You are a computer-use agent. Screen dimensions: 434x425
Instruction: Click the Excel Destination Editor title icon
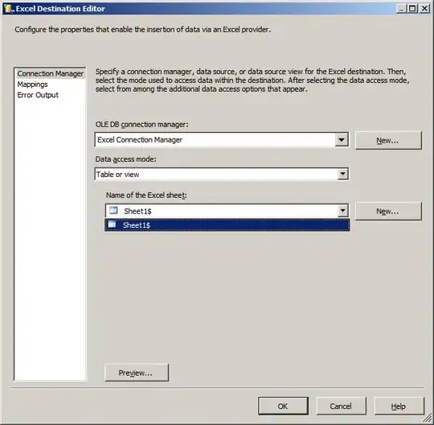[9, 9]
